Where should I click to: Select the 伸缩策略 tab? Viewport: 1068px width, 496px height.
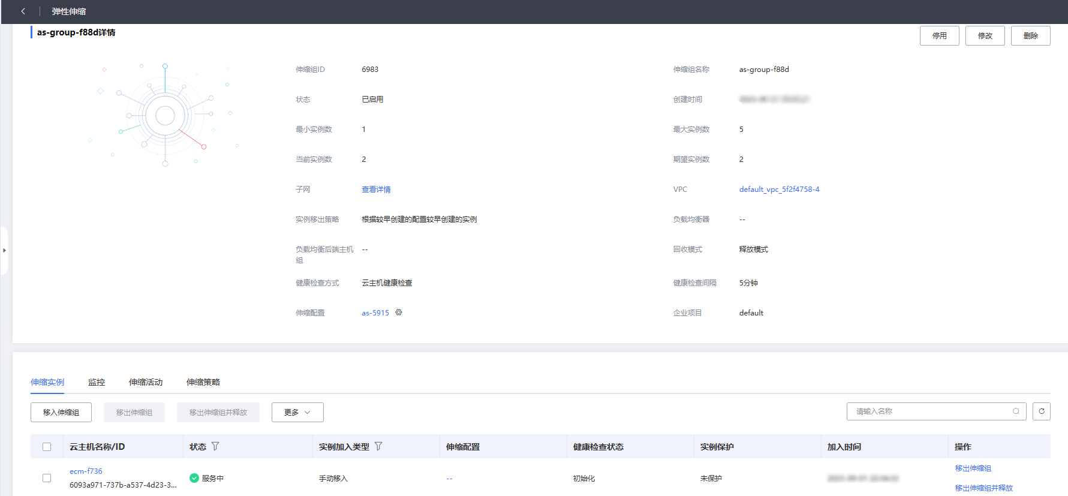coord(203,382)
